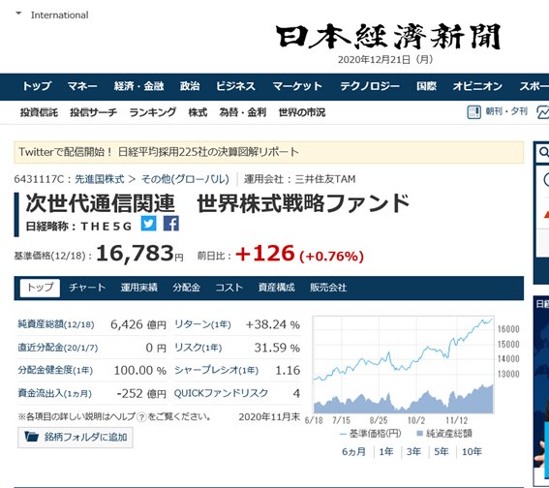Share fund on Twitter icon

(x=148, y=224)
